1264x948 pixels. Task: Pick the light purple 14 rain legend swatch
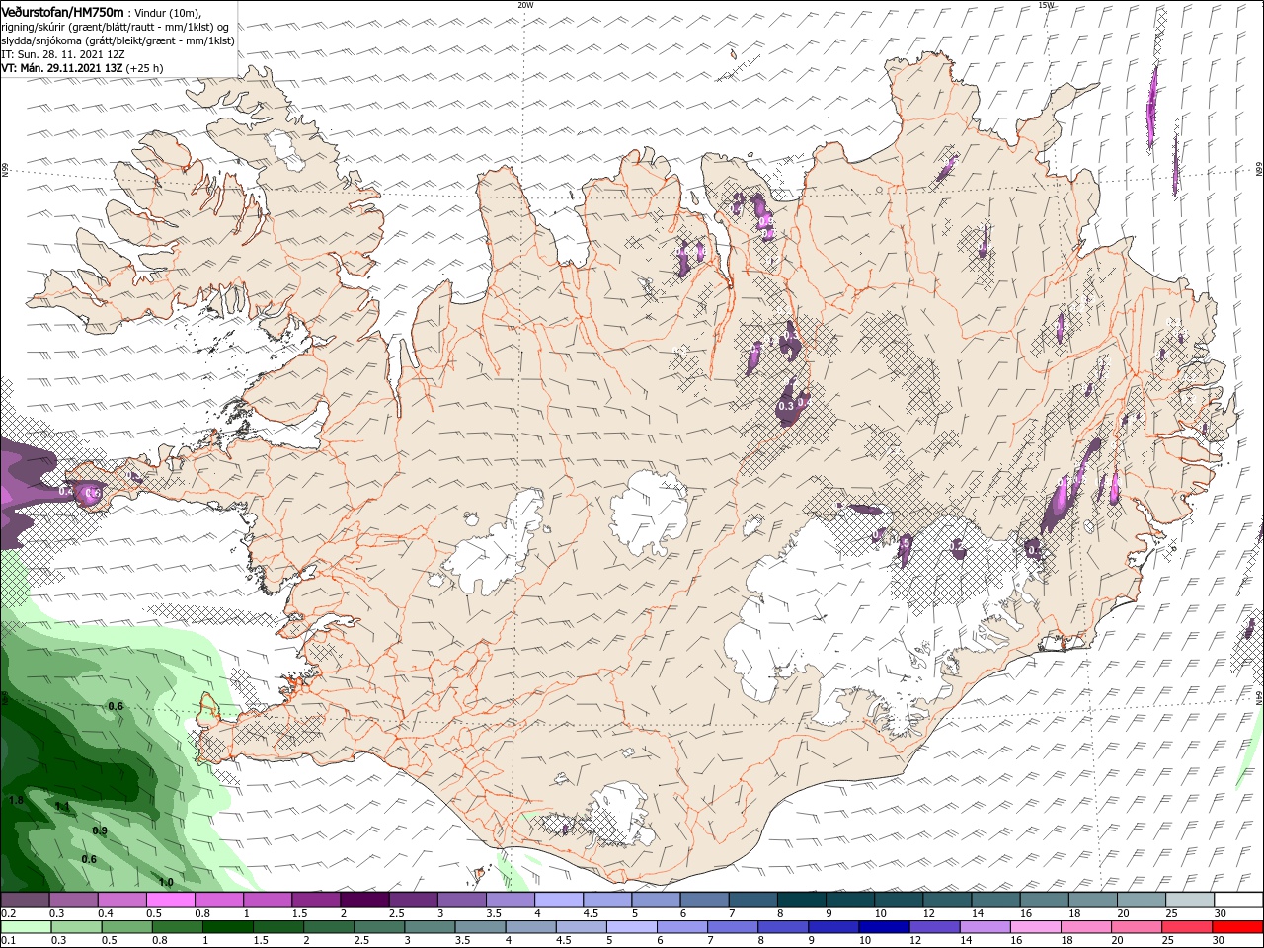986,927
